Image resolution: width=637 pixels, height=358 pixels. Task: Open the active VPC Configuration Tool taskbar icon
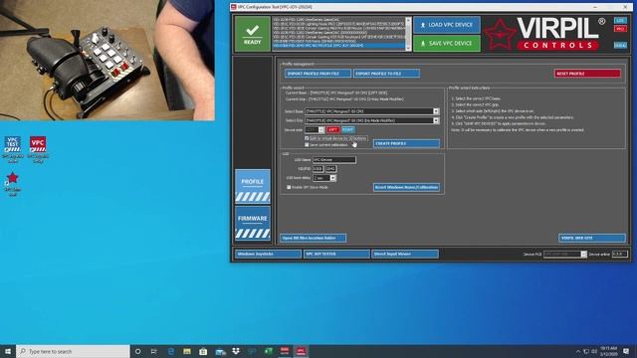click(301, 351)
